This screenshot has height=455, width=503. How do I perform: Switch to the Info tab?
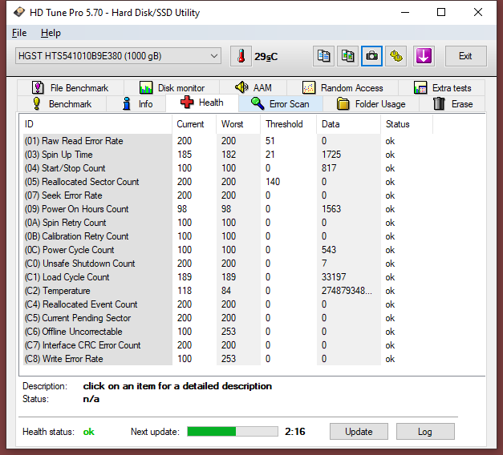tap(136, 104)
